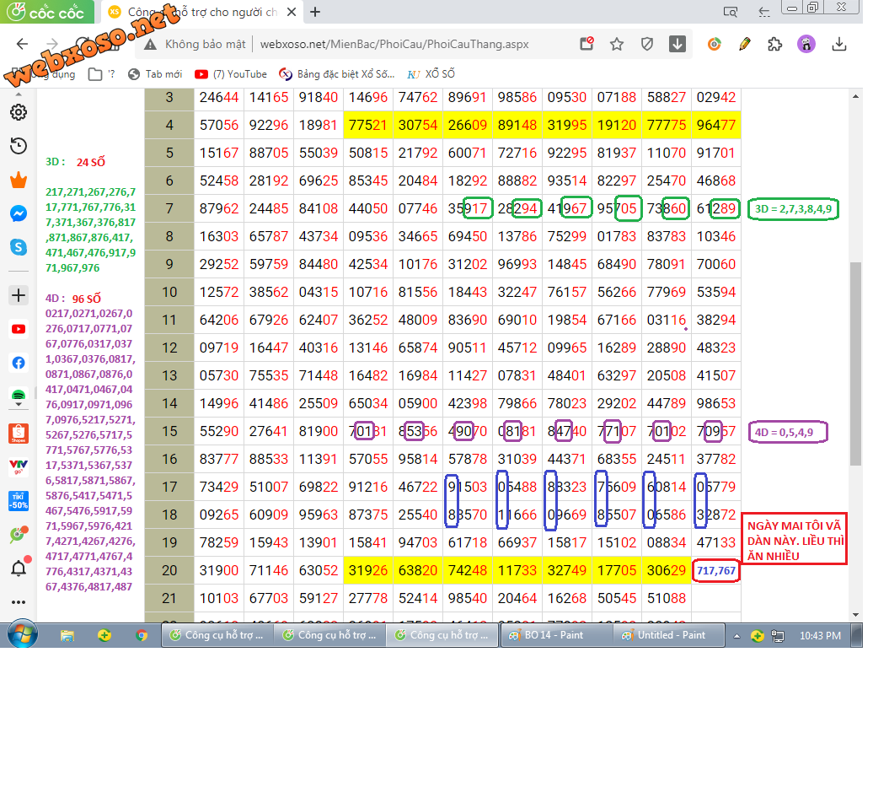873x803 pixels.
Task: Add a new sidebar app with plus button
Action: pyautogui.click(x=18, y=295)
